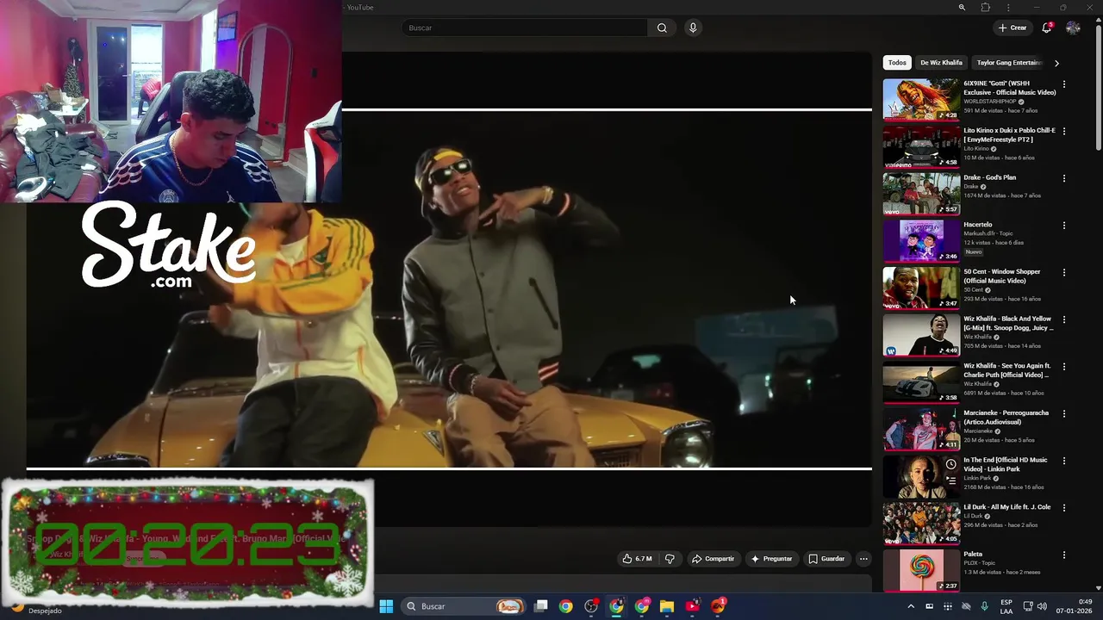Screen dimensions: 1103x620
Task: Open options for Lil Durk All My Life
Action: [1064, 508]
